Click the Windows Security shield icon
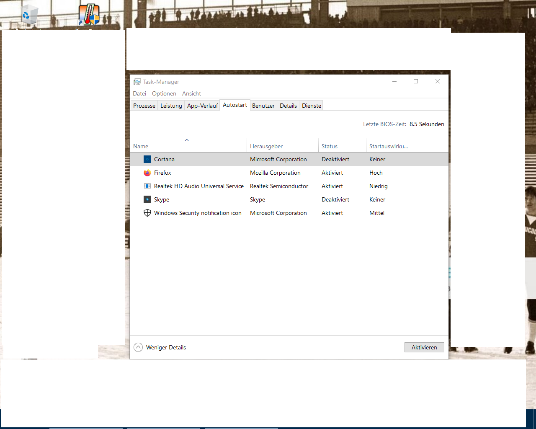Screen dimensions: 536x429 147,213
